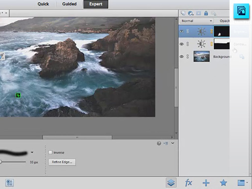Click the blue photo icon in the top right corner
252x189 pixels.
point(241,11)
